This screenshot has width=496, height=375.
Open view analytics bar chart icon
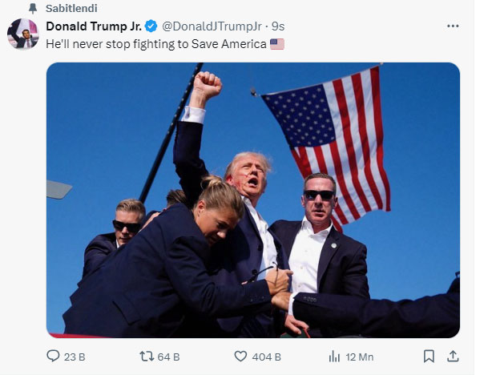coord(334,357)
